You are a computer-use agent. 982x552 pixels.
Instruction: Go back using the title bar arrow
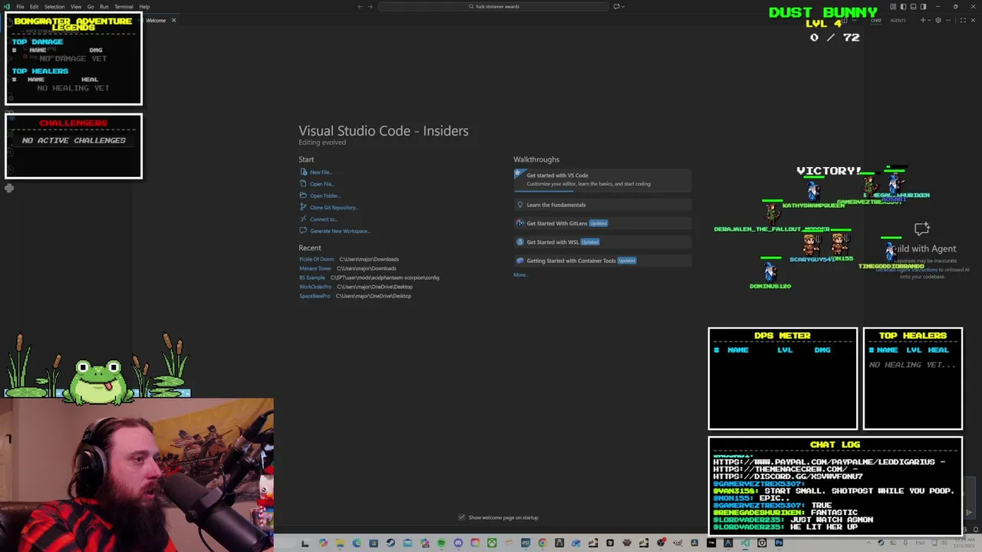tap(360, 6)
